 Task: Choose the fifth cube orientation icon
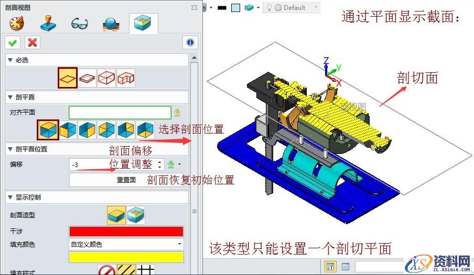126,130
